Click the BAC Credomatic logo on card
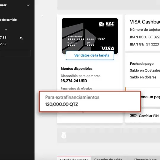The width and height of the screenshot is (160, 160). click(x=107, y=24)
